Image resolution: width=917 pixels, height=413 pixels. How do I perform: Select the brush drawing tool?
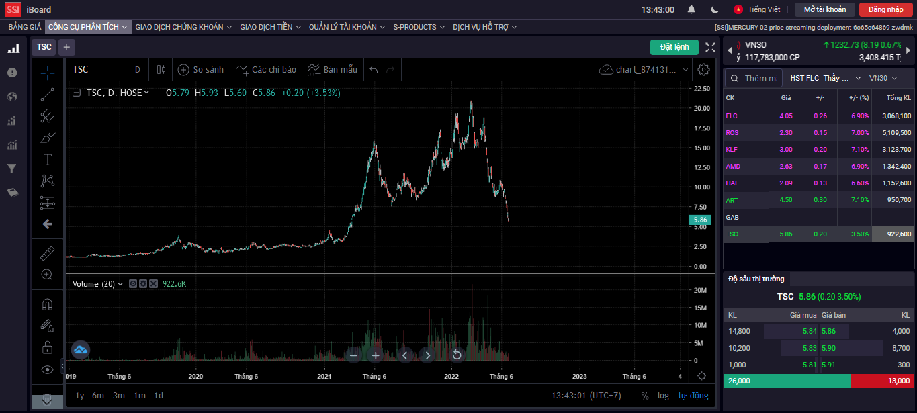tap(47, 138)
